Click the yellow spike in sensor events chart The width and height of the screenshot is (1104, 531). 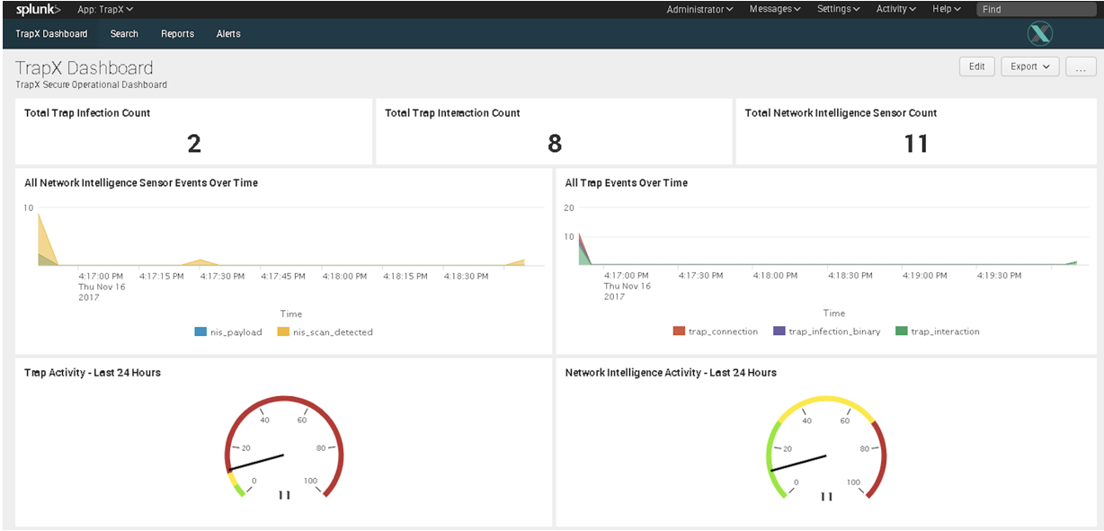pos(45,241)
